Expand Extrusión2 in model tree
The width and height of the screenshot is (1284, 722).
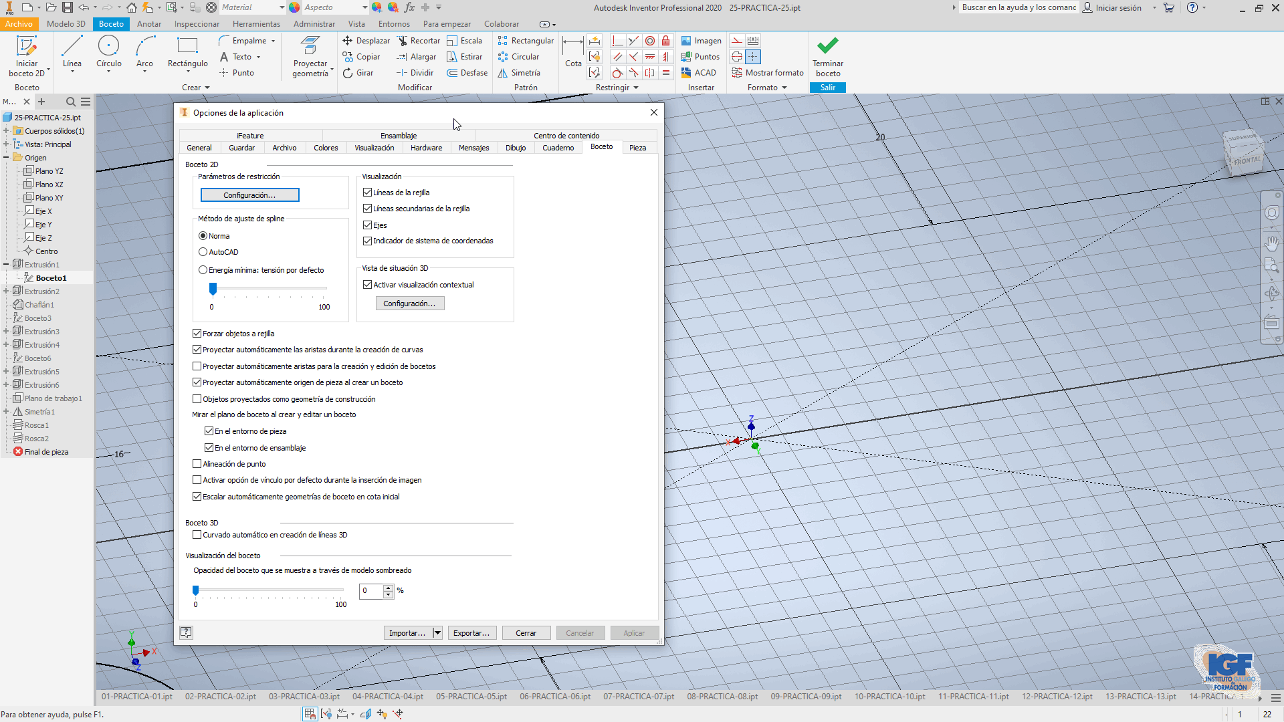tap(6, 291)
